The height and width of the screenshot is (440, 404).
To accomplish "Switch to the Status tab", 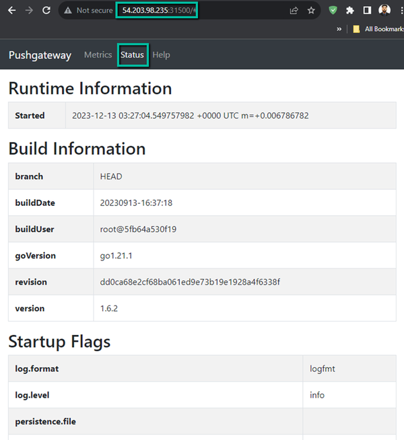I will (133, 55).
